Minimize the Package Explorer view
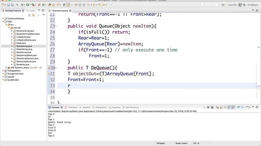This screenshot has height=146, width=261. [x=39, y=10]
